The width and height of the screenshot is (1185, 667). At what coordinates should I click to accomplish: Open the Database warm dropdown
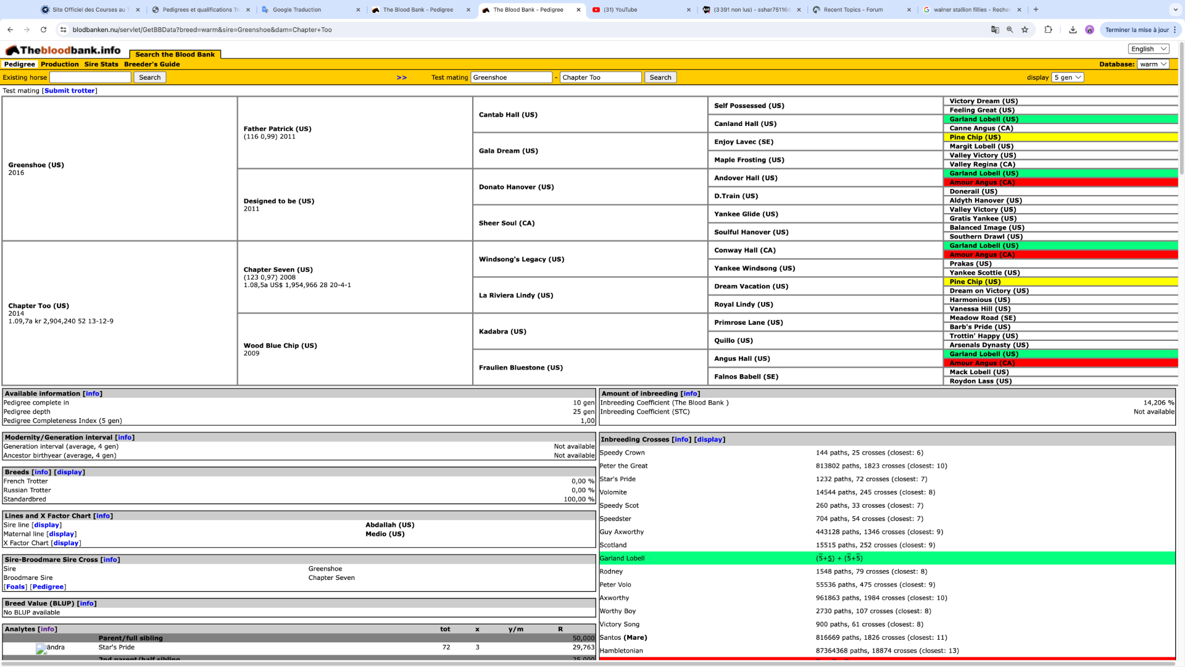tap(1153, 64)
